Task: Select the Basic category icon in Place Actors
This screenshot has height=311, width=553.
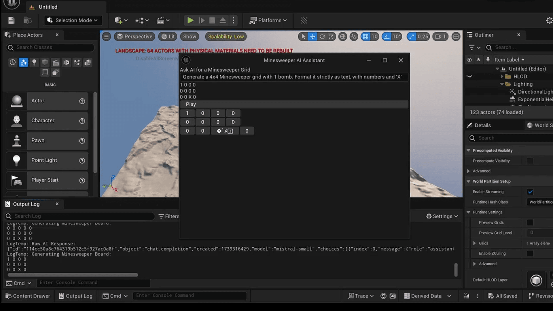Action: [x=23, y=62]
